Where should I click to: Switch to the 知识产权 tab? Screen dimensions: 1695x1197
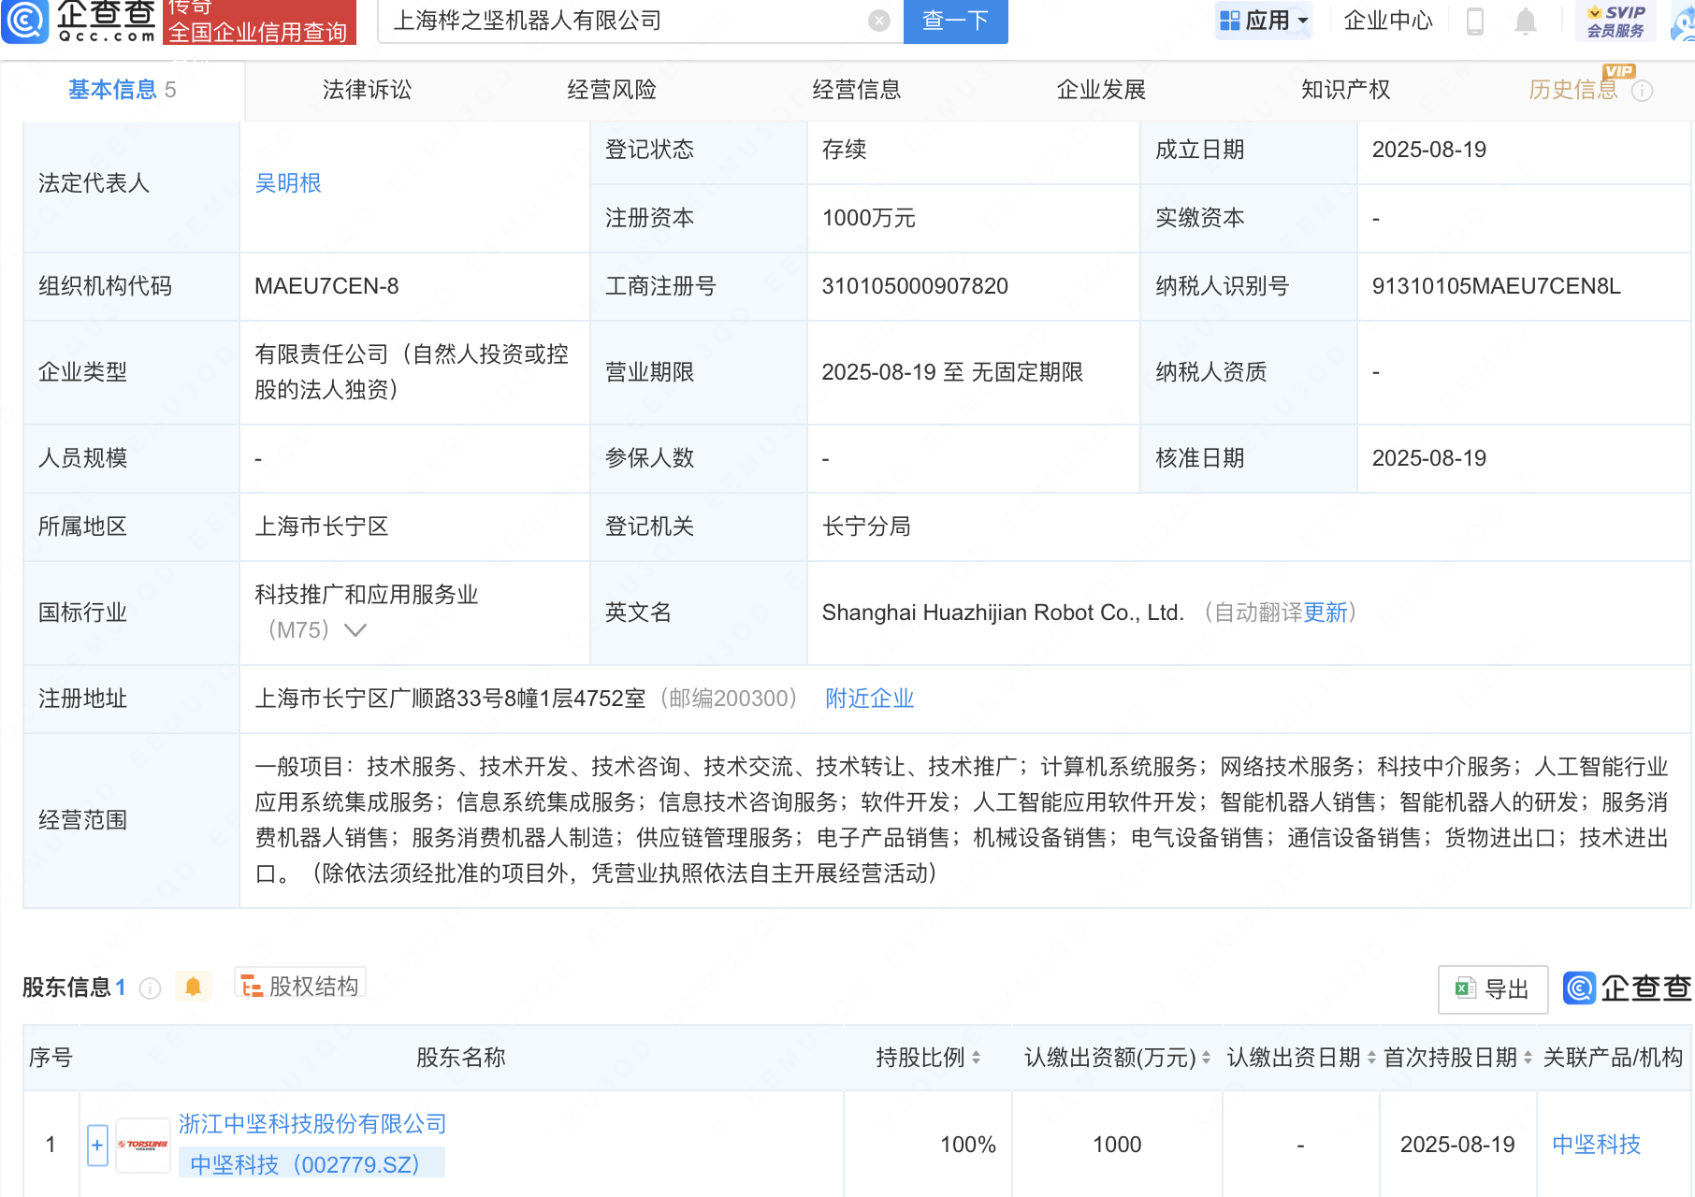1346,90
